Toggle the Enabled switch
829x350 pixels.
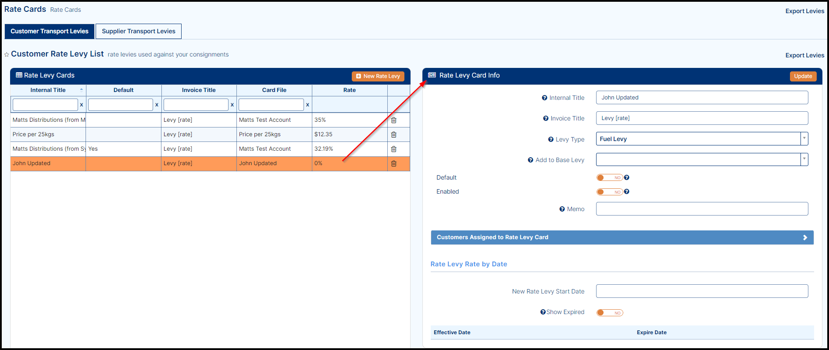(609, 192)
